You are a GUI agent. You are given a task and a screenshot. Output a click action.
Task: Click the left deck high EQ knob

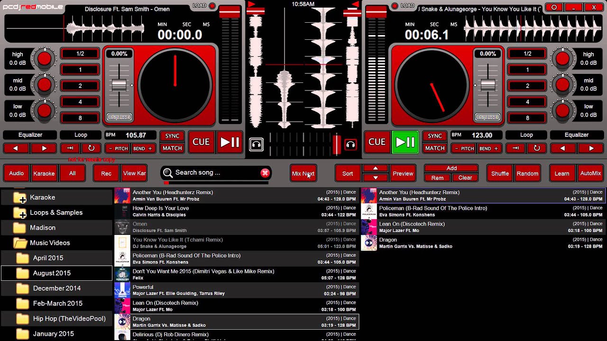pyautogui.click(x=44, y=59)
